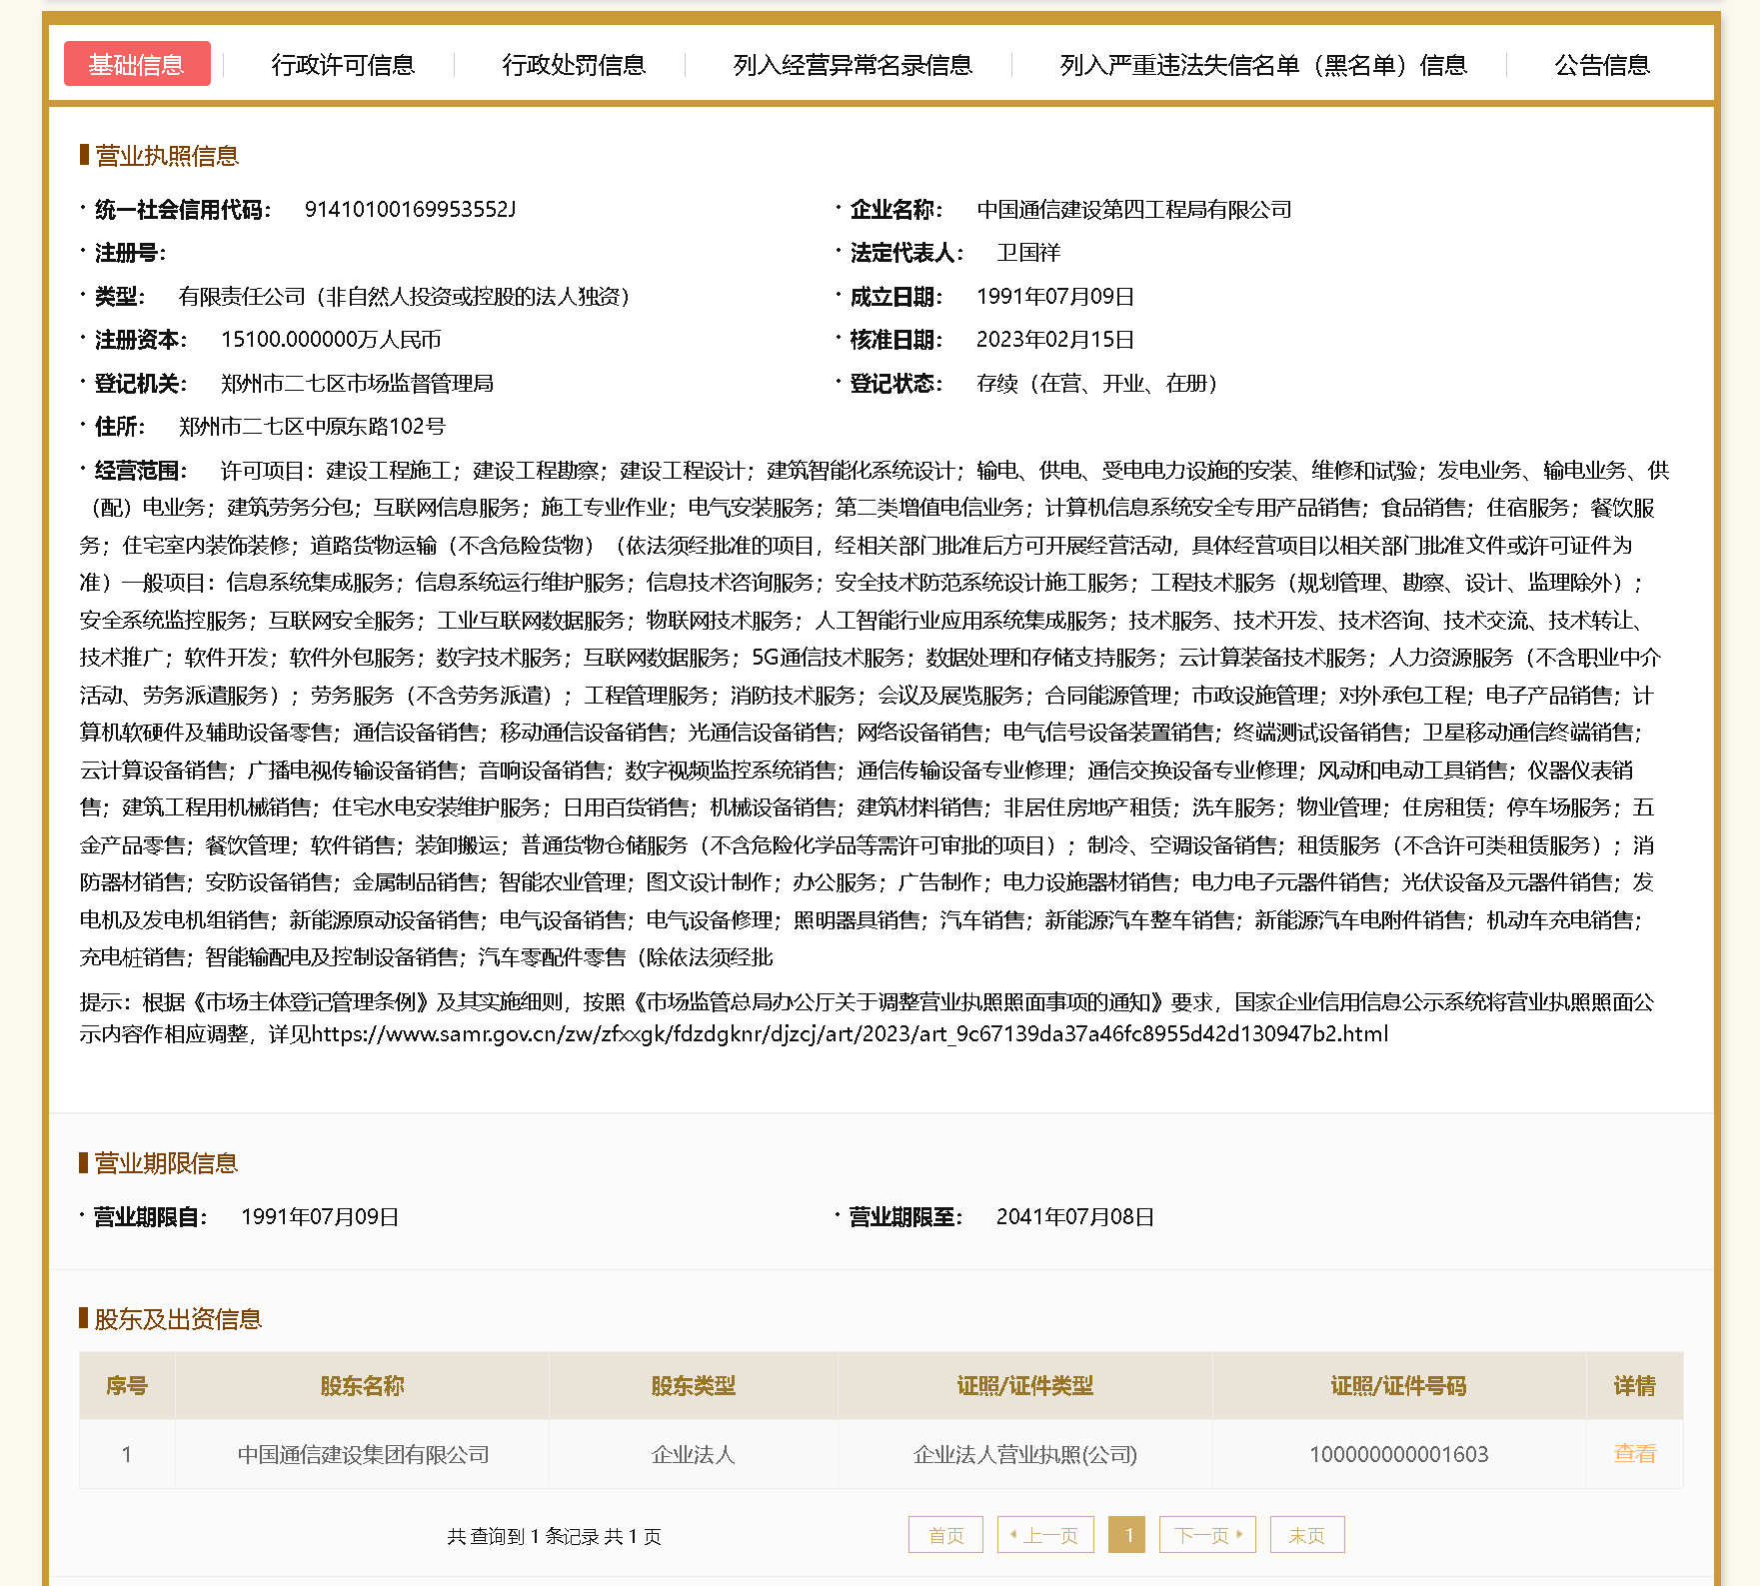This screenshot has width=1760, height=1586.
Task: Go to 首页 in pagination
Action: 945,1535
